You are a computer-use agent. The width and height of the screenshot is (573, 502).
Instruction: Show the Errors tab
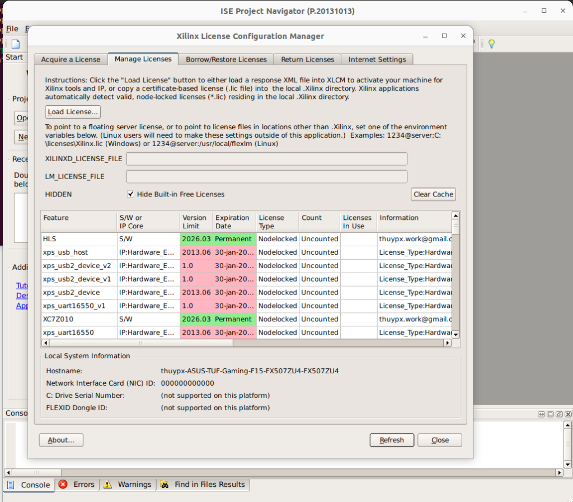pyautogui.click(x=77, y=485)
